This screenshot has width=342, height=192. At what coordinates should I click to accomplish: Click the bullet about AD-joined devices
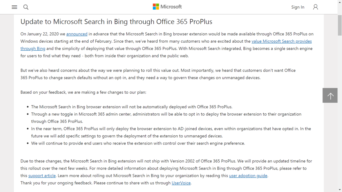tap(171, 132)
